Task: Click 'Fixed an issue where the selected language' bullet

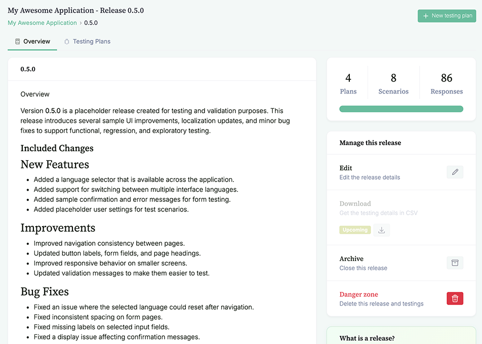Action: tap(144, 307)
